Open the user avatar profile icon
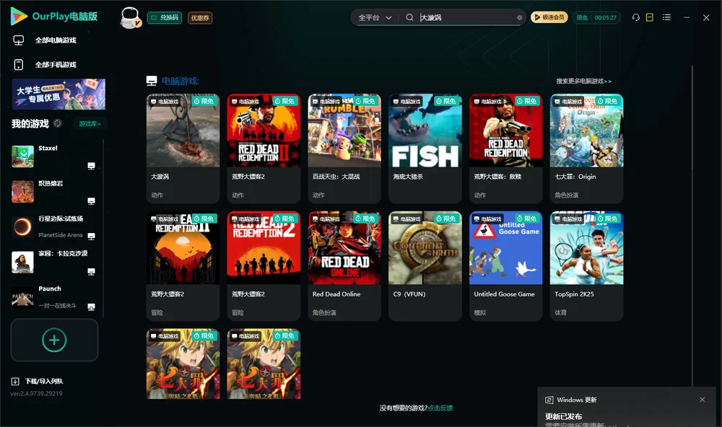The height and width of the screenshot is (427, 722). pyautogui.click(x=130, y=18)
